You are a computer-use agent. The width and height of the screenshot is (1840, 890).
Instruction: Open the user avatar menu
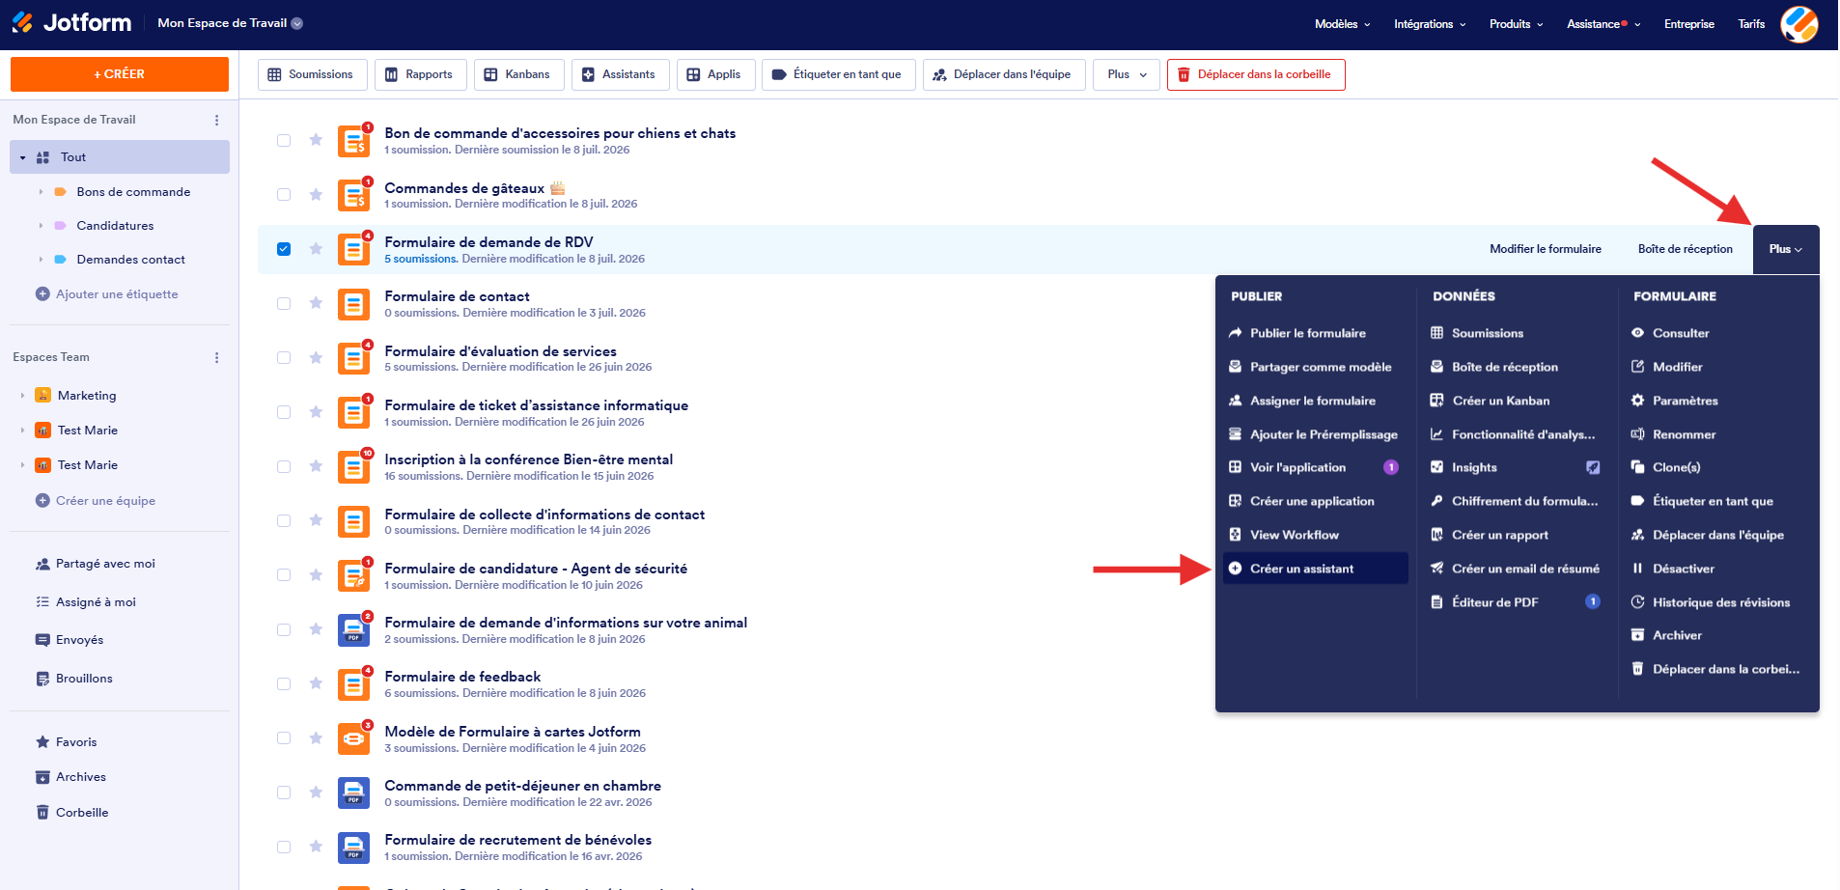1798,24
